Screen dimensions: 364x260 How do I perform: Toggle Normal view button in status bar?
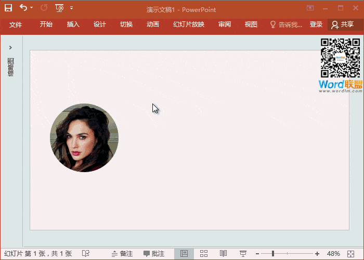click(x=184, y=254)
